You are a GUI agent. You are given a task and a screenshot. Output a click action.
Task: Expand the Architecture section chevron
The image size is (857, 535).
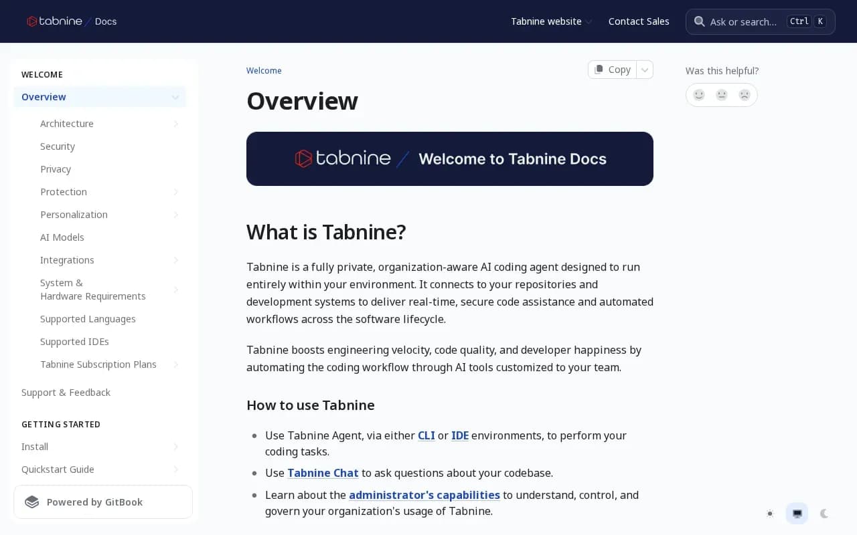176,124
